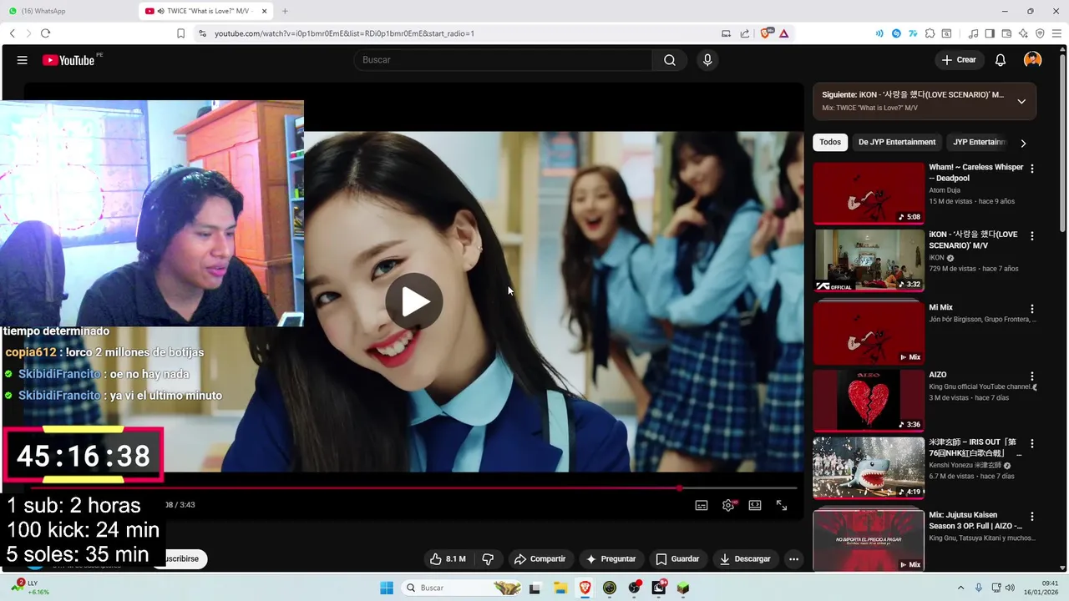Open the Mi Mix playlist title
Image resolution: width=1069 pixels, height=601 pixels.
[x=940, y=307]
